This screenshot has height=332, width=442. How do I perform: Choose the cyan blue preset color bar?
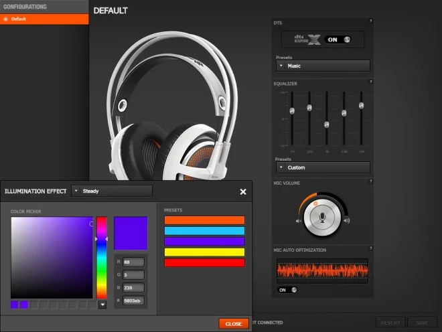(204, 231)
